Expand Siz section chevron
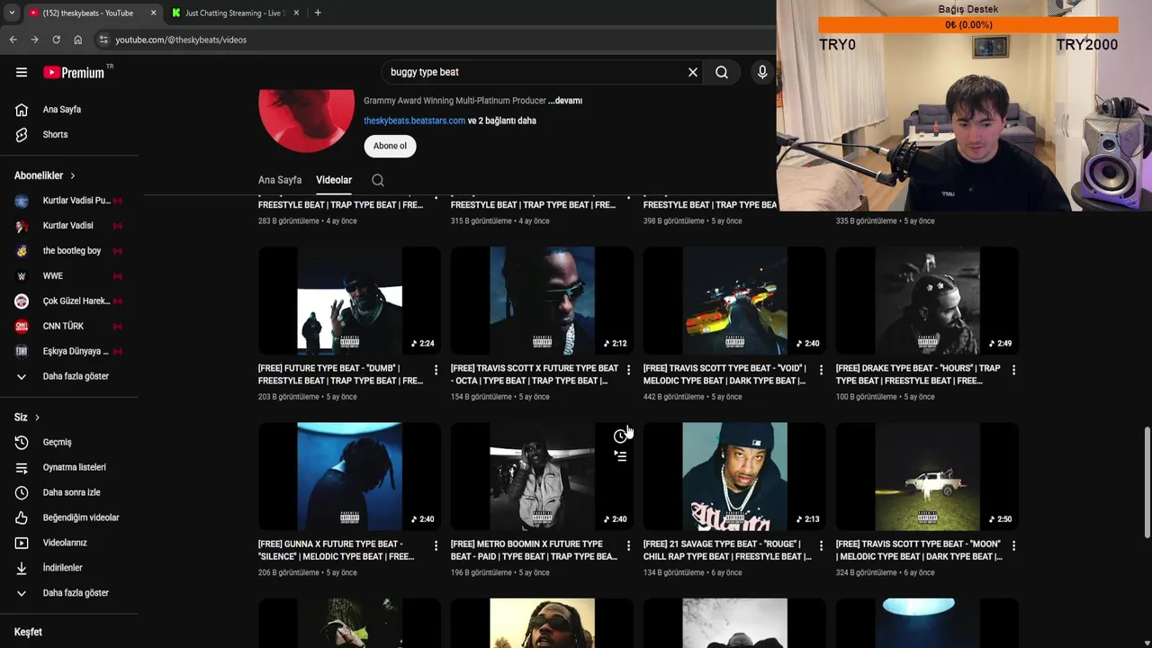This screenshot has height=648, width=1152. pyautogui.click(x=37, y=418)
